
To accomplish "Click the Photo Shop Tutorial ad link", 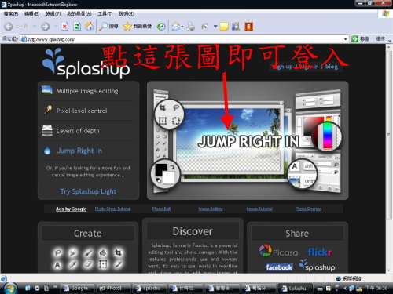I will 112,209.
